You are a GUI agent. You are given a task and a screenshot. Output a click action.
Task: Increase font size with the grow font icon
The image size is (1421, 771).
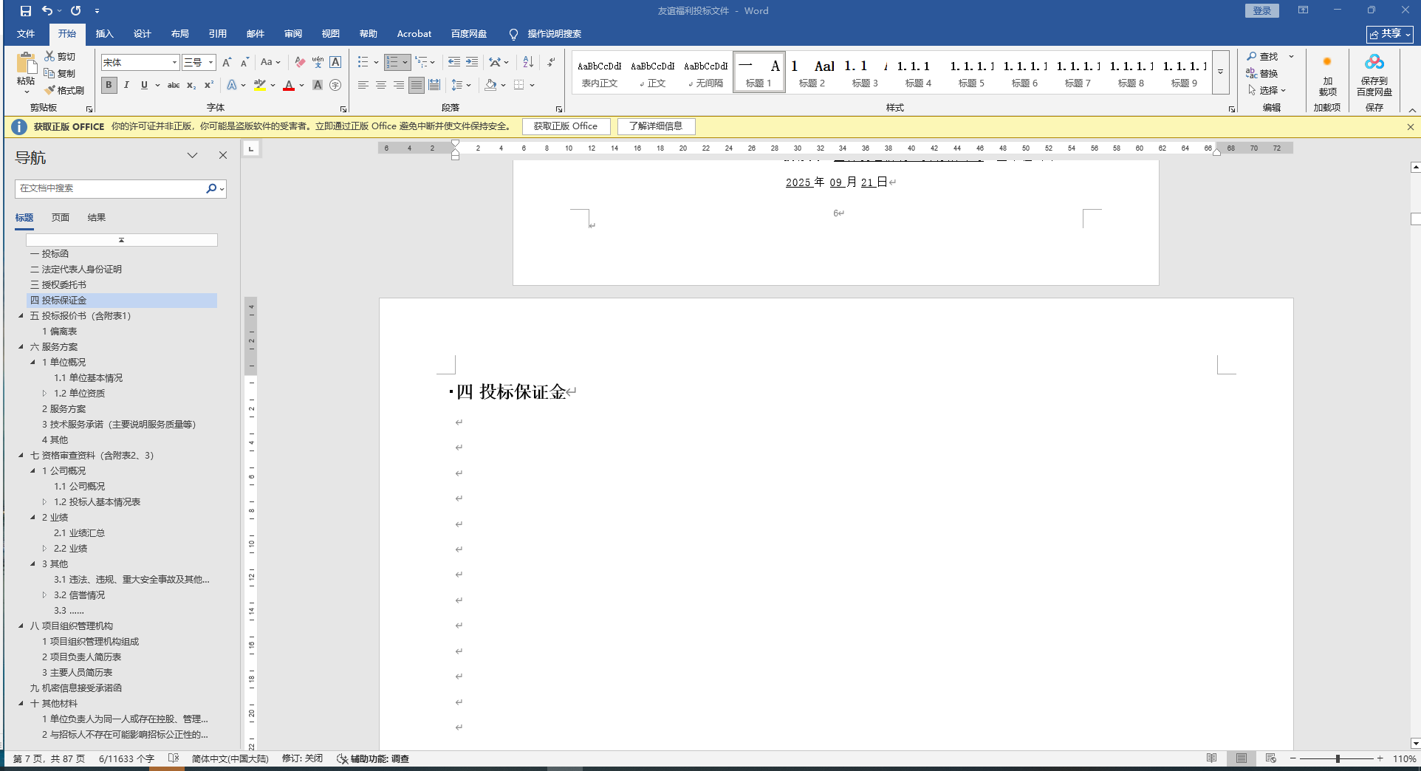point(227,62)
